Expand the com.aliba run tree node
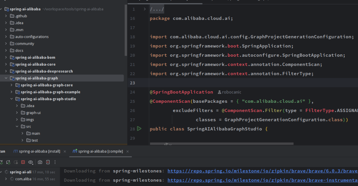This screenshot has height=186, width=358. coord(6,179)
